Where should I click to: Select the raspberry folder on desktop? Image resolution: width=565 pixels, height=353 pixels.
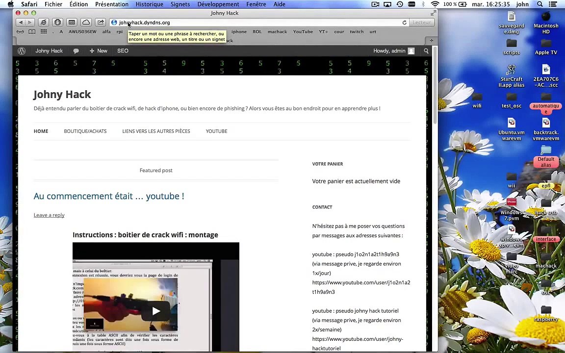[546, 313]
